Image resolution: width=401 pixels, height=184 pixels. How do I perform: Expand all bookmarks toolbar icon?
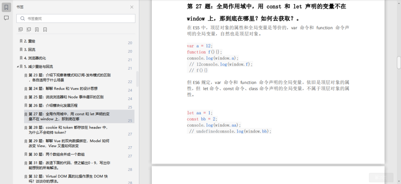tap(21, 30)
